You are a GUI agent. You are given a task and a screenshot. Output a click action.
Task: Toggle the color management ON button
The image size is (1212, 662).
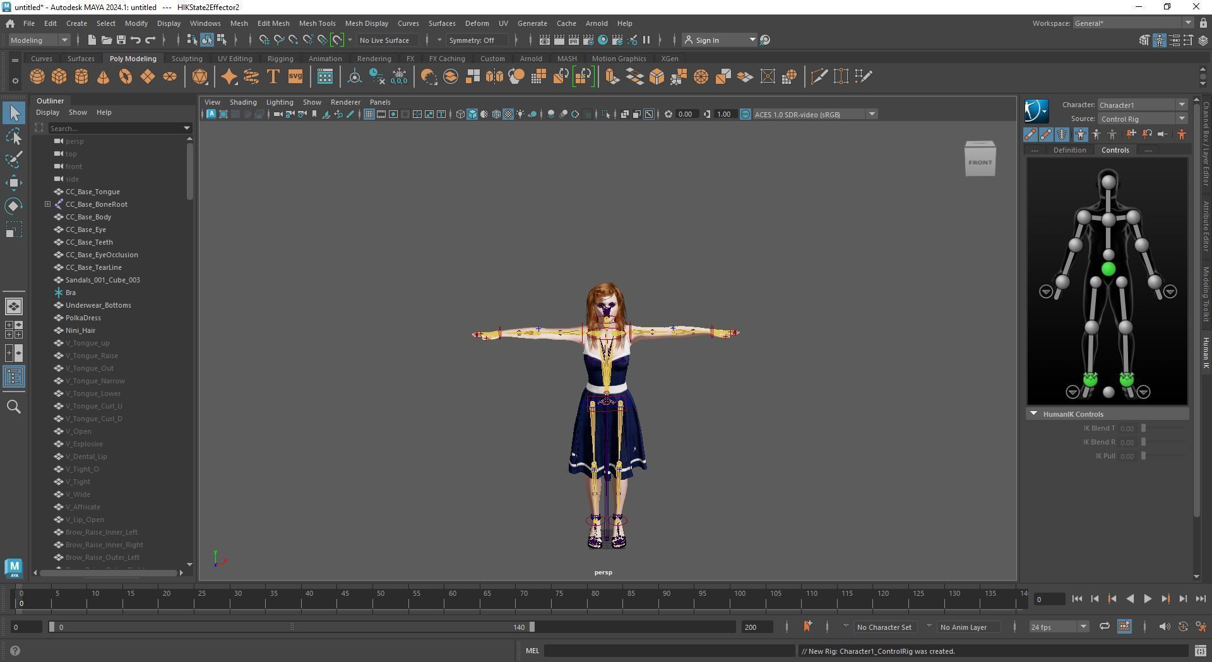click(746, 114)
